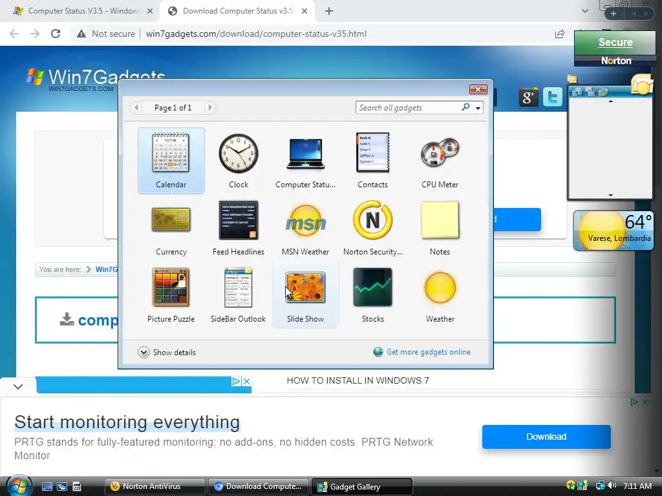The height and width of the screenshot is (496, 662).
Task: Select the Computer Status gadget icon
Action: [x=305, y=154]
